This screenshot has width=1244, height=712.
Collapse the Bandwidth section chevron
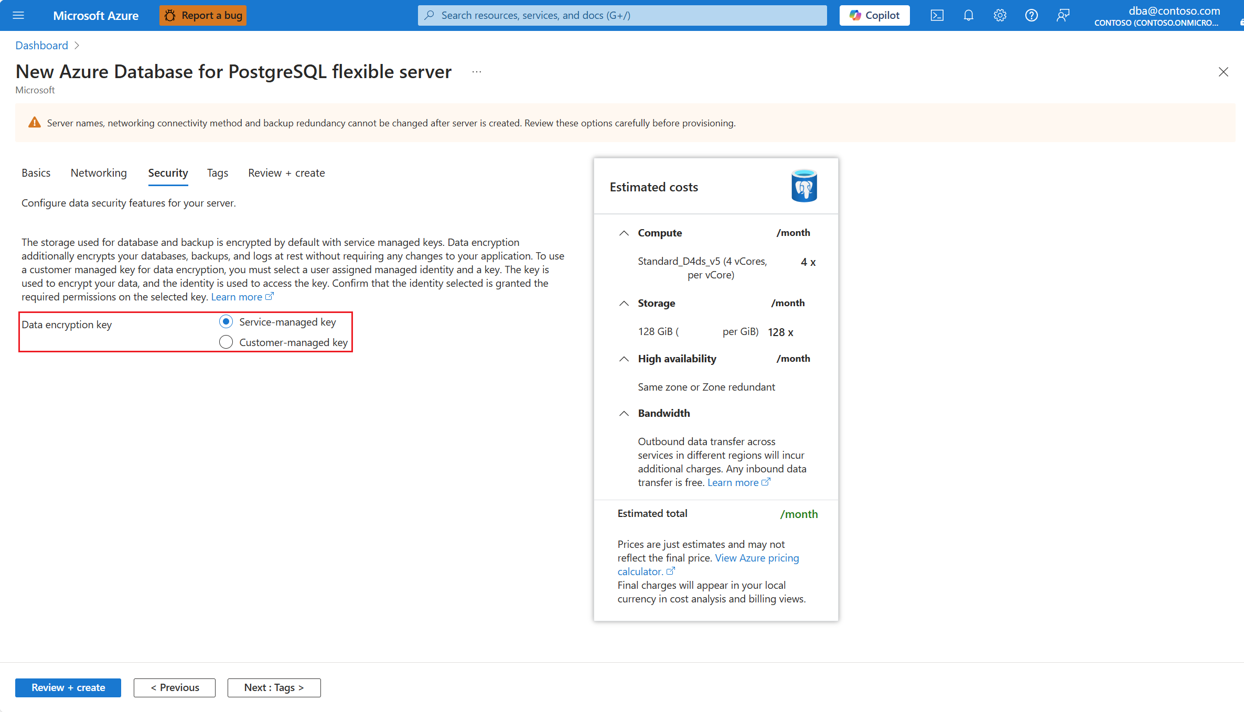(x=624, y=413)
